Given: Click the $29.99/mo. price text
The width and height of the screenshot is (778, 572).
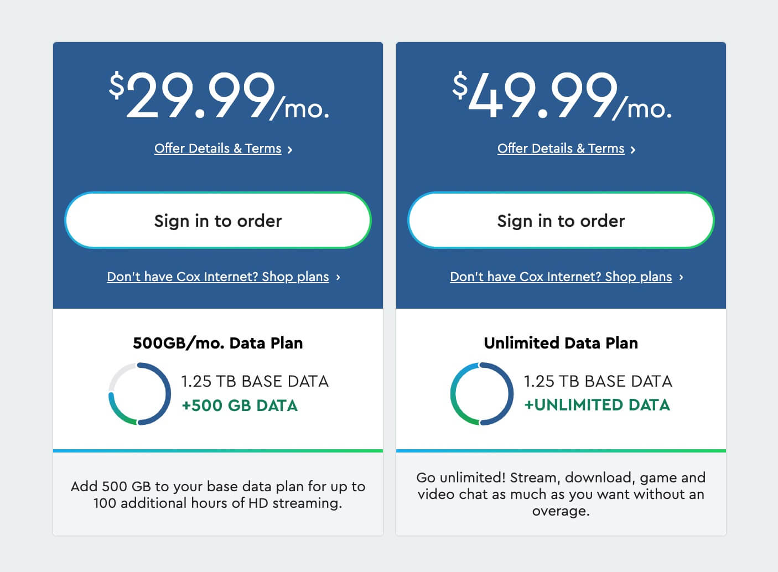Looking at the screenshot, I should coord(219,95).
